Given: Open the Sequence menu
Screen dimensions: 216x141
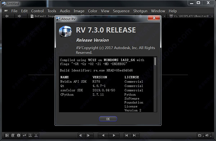Looking at the screenshot, I should coord(121,11).
